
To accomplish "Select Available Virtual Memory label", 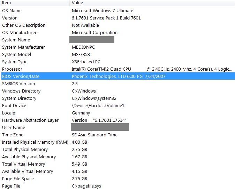I will click(28, 172).
